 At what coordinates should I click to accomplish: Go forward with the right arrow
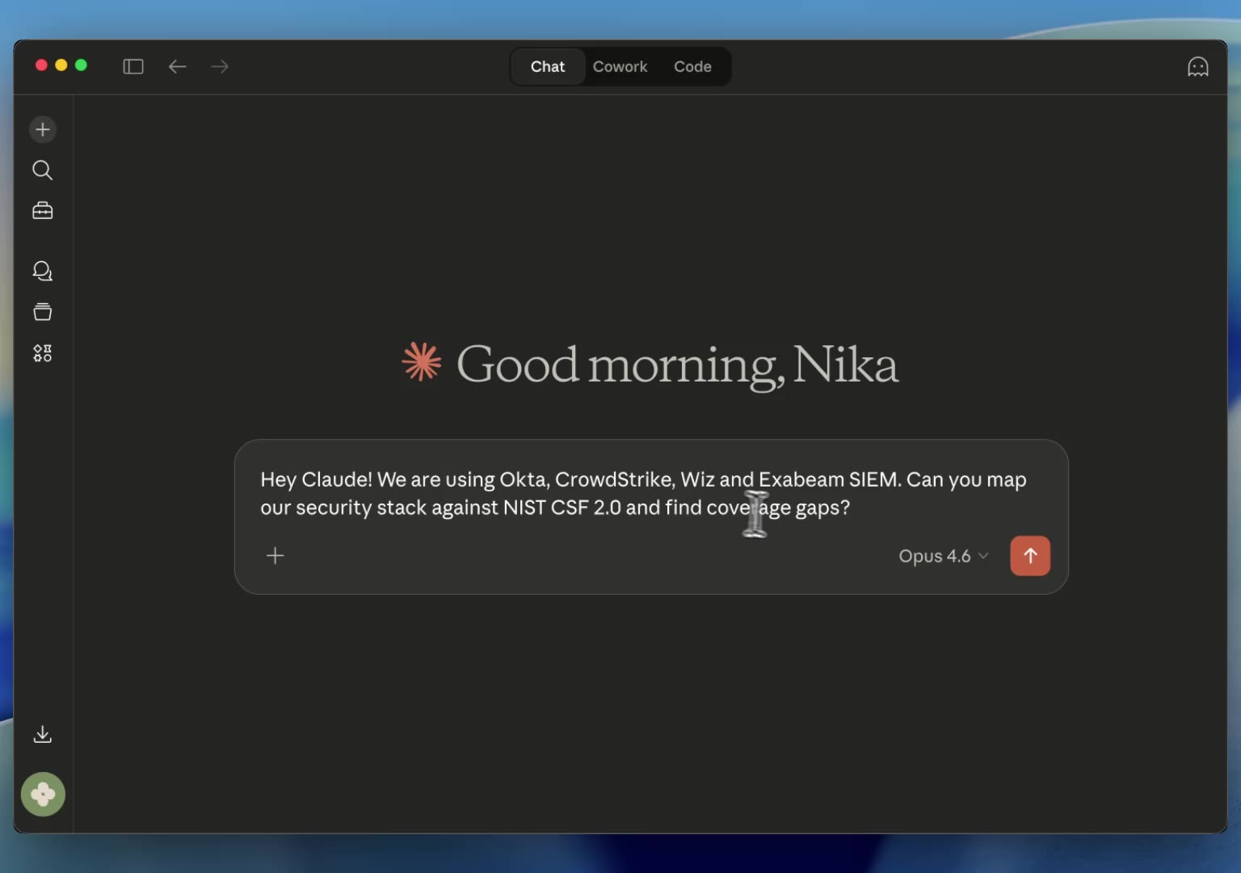point(220,66)
